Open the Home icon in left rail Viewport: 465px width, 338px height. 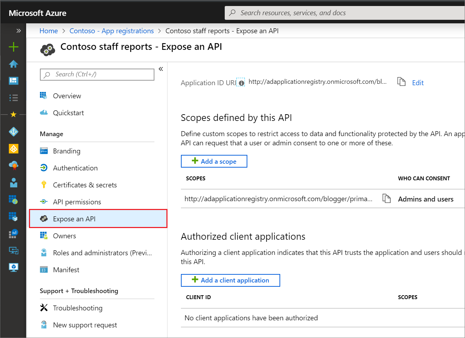pyautogui.click(x=13, y=64)
